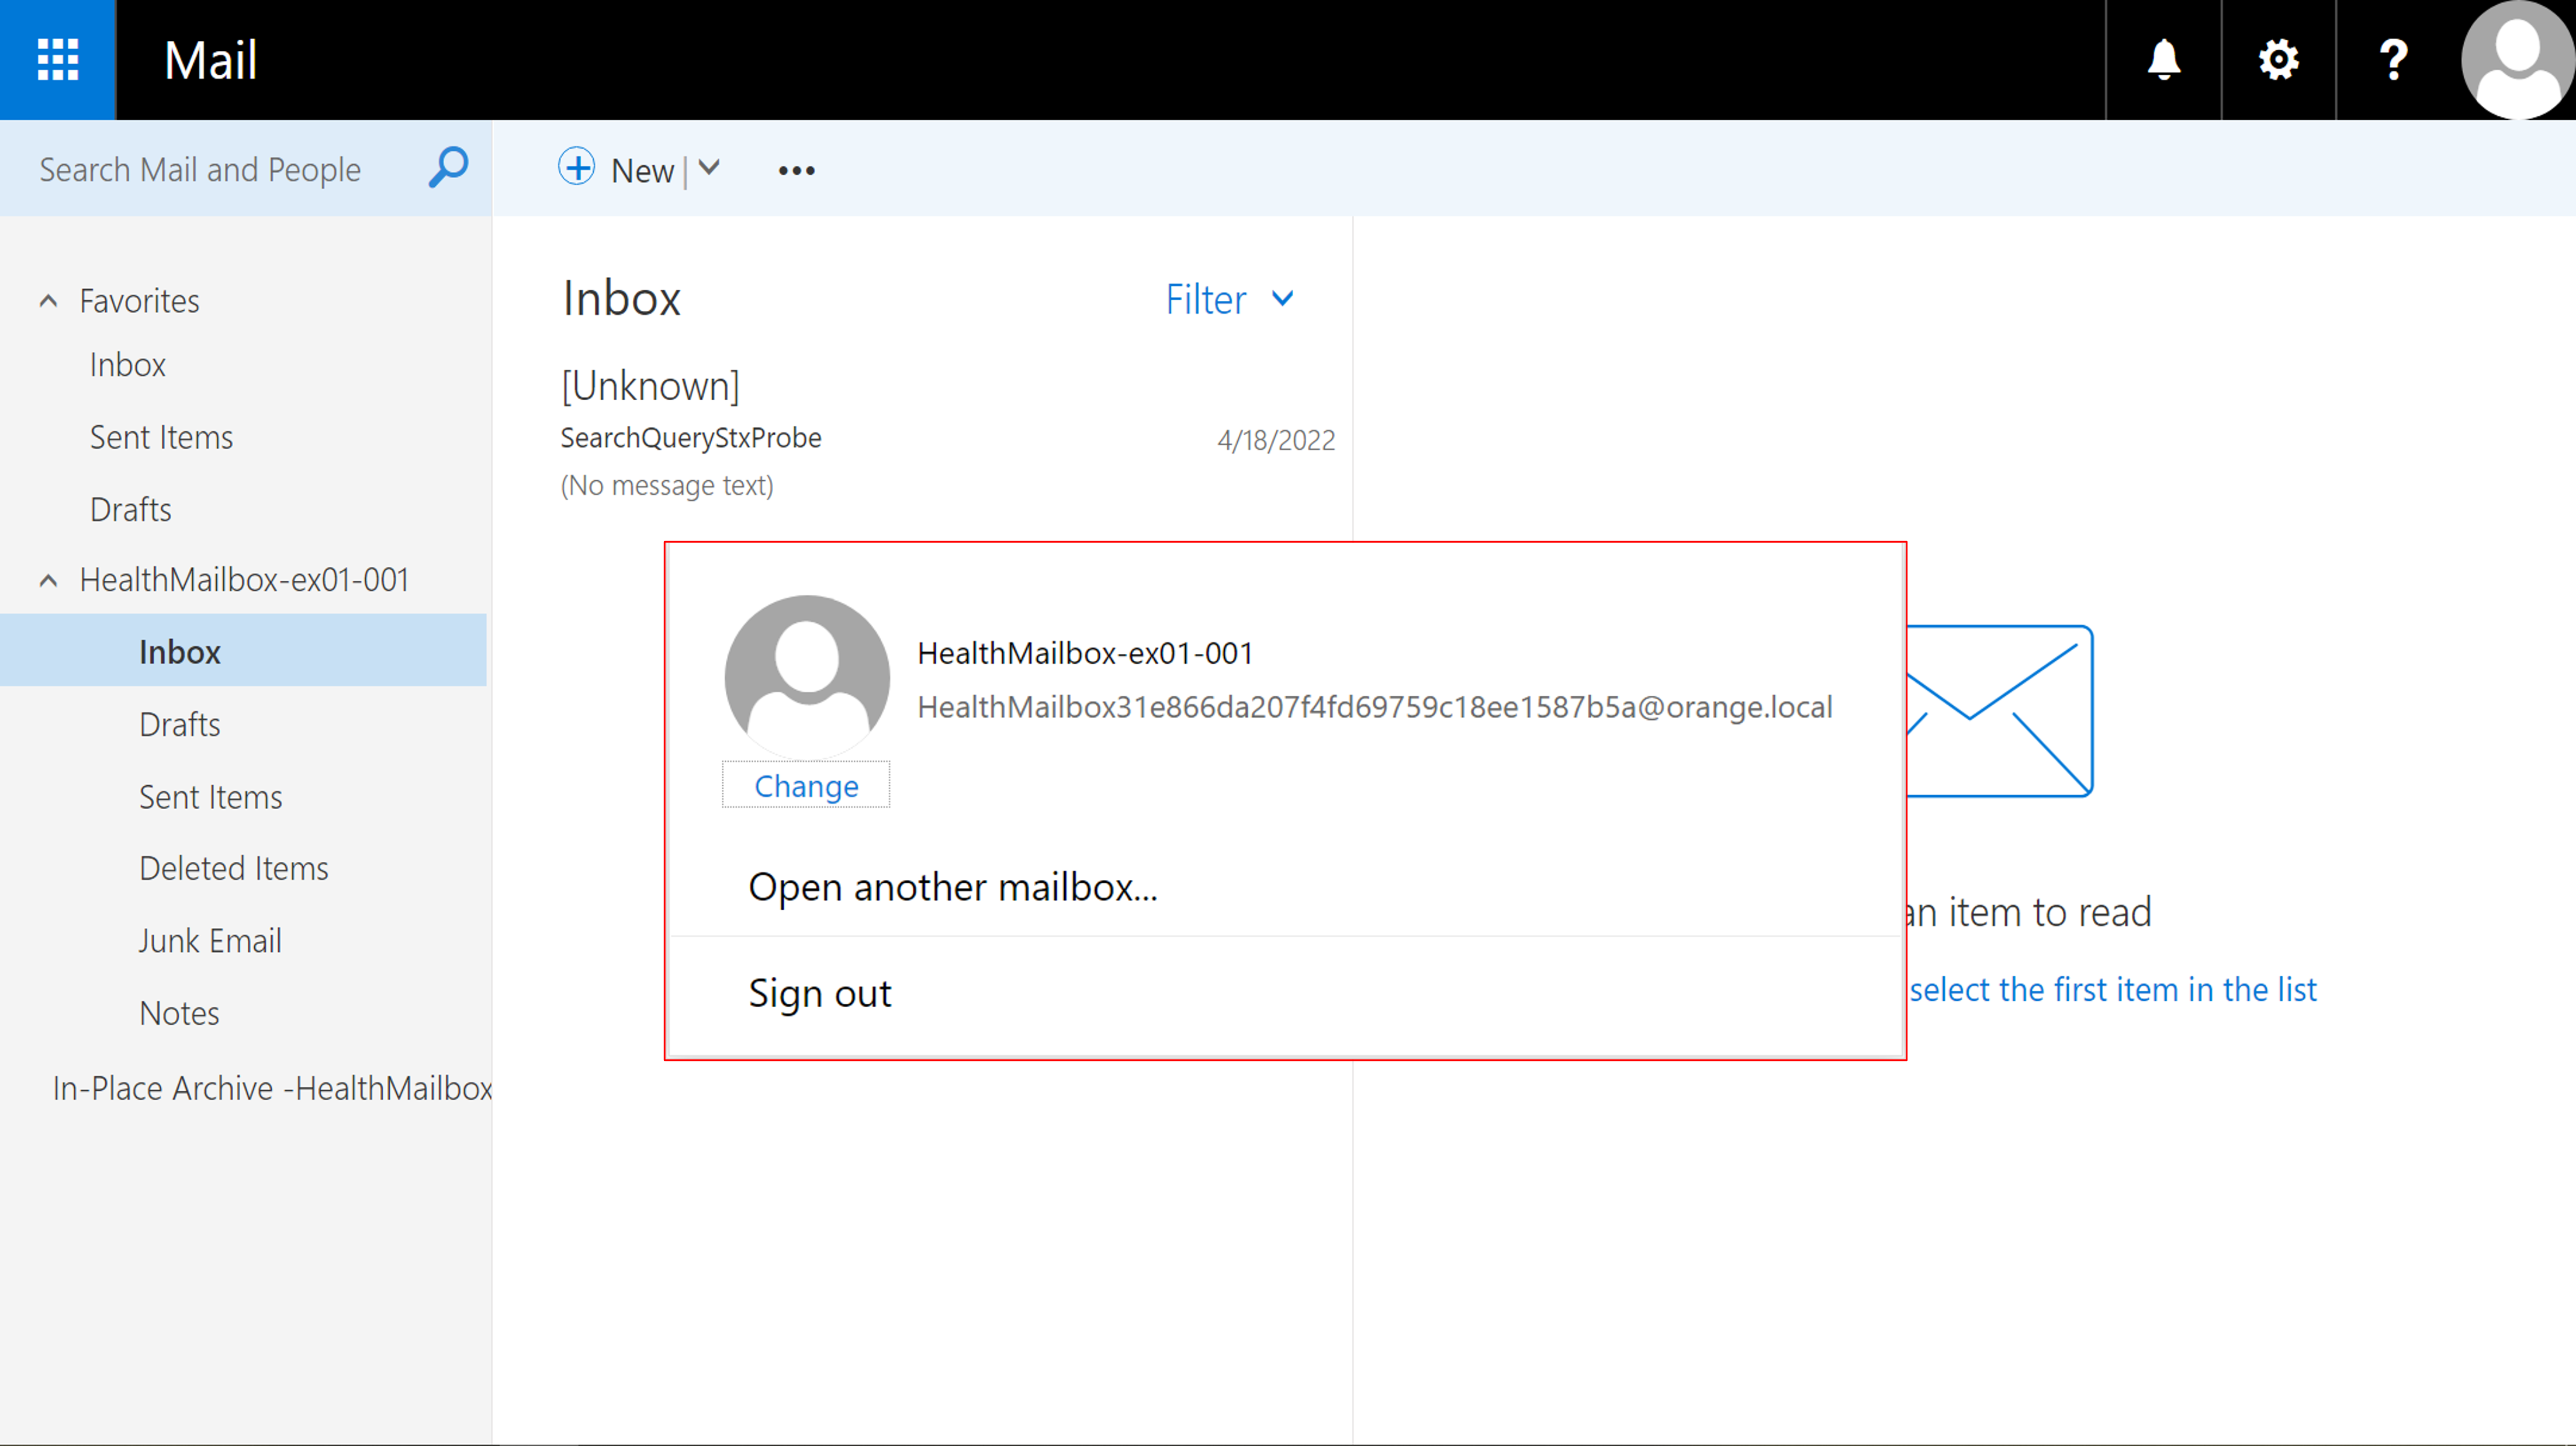Open the Filter dropdown
2576x1446 pixels.
tap(1230, 299)
